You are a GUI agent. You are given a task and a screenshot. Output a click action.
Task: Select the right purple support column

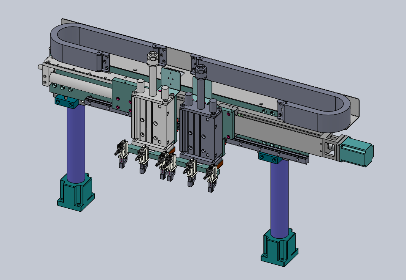(x=280, y=198)
